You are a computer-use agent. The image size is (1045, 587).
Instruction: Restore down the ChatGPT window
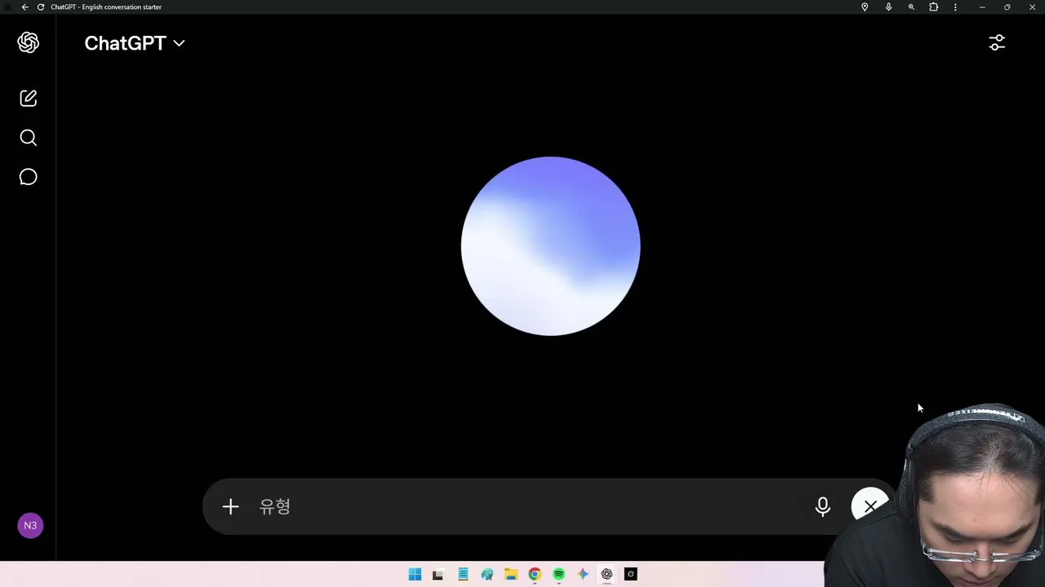coord(1007,7)
